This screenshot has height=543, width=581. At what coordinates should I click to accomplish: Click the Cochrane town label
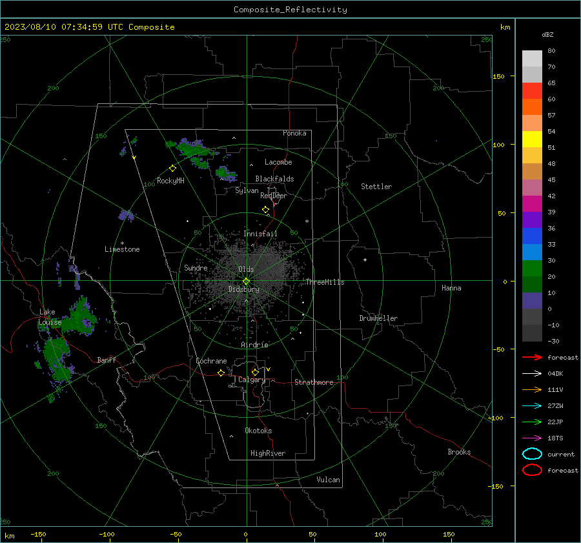[x=211, y=361]
